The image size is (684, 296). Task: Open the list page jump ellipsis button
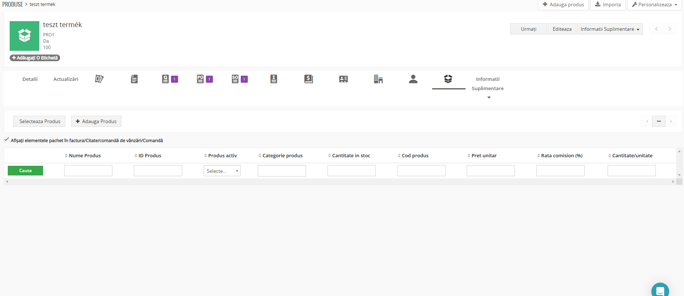click(x=659, y=121)
